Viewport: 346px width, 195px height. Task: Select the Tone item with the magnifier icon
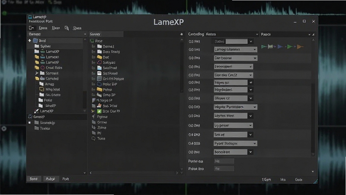(x=99, y=138)
